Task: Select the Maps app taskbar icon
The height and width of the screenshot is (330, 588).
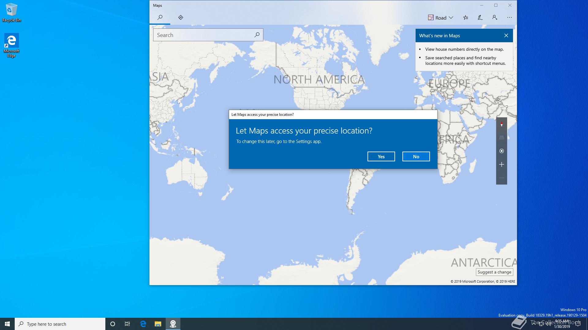Action: (x=173, y=324)
